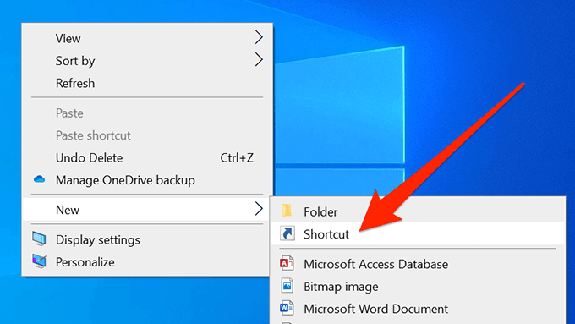This screenshot has height=324, width=575.
Task: Create a new Microsoft Access Database
Action: (x=418, y=264)
